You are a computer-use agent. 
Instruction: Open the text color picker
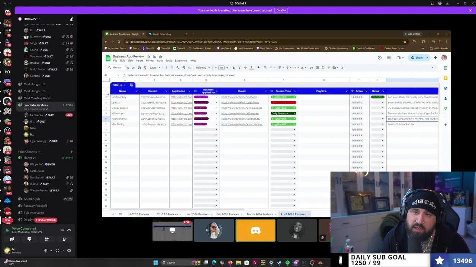pos(251,68)
